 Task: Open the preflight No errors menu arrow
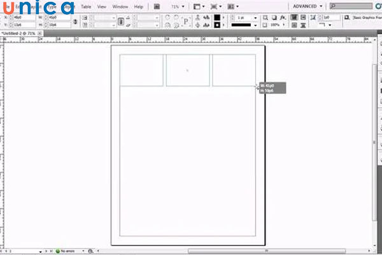click(x=83, y=251)
